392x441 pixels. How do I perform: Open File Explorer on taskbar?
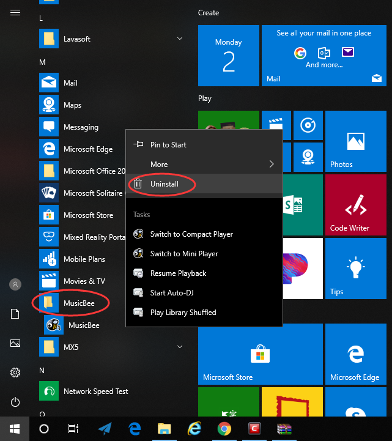(x=165, y=429)
